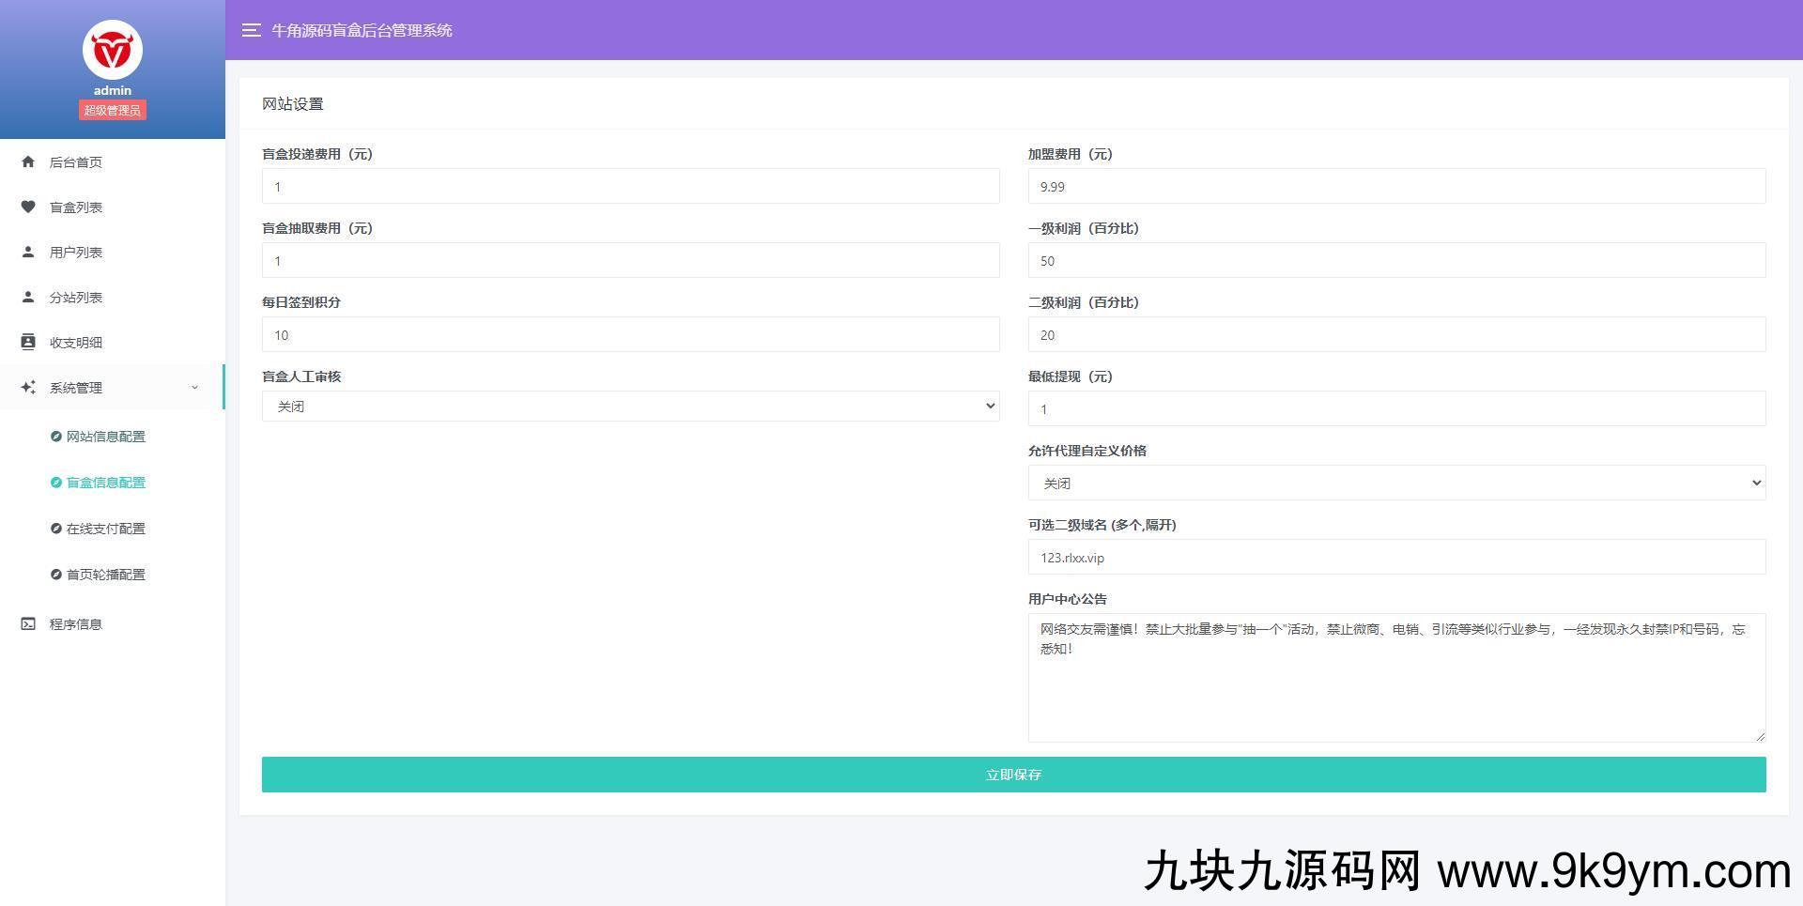Open the 盲盒人工审核 dropdown

[x=630, y=406]
